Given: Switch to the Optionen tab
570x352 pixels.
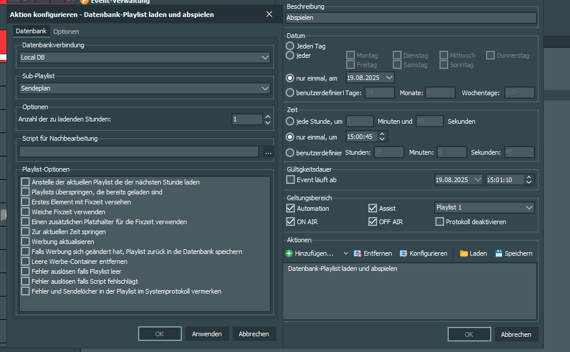Looking at the screenshot, I should pos(66,32).
